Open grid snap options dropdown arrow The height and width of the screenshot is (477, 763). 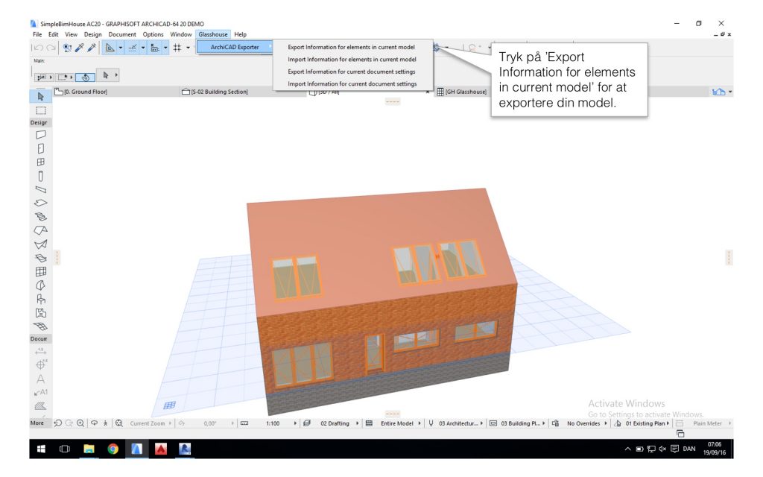tap(189, 48)
